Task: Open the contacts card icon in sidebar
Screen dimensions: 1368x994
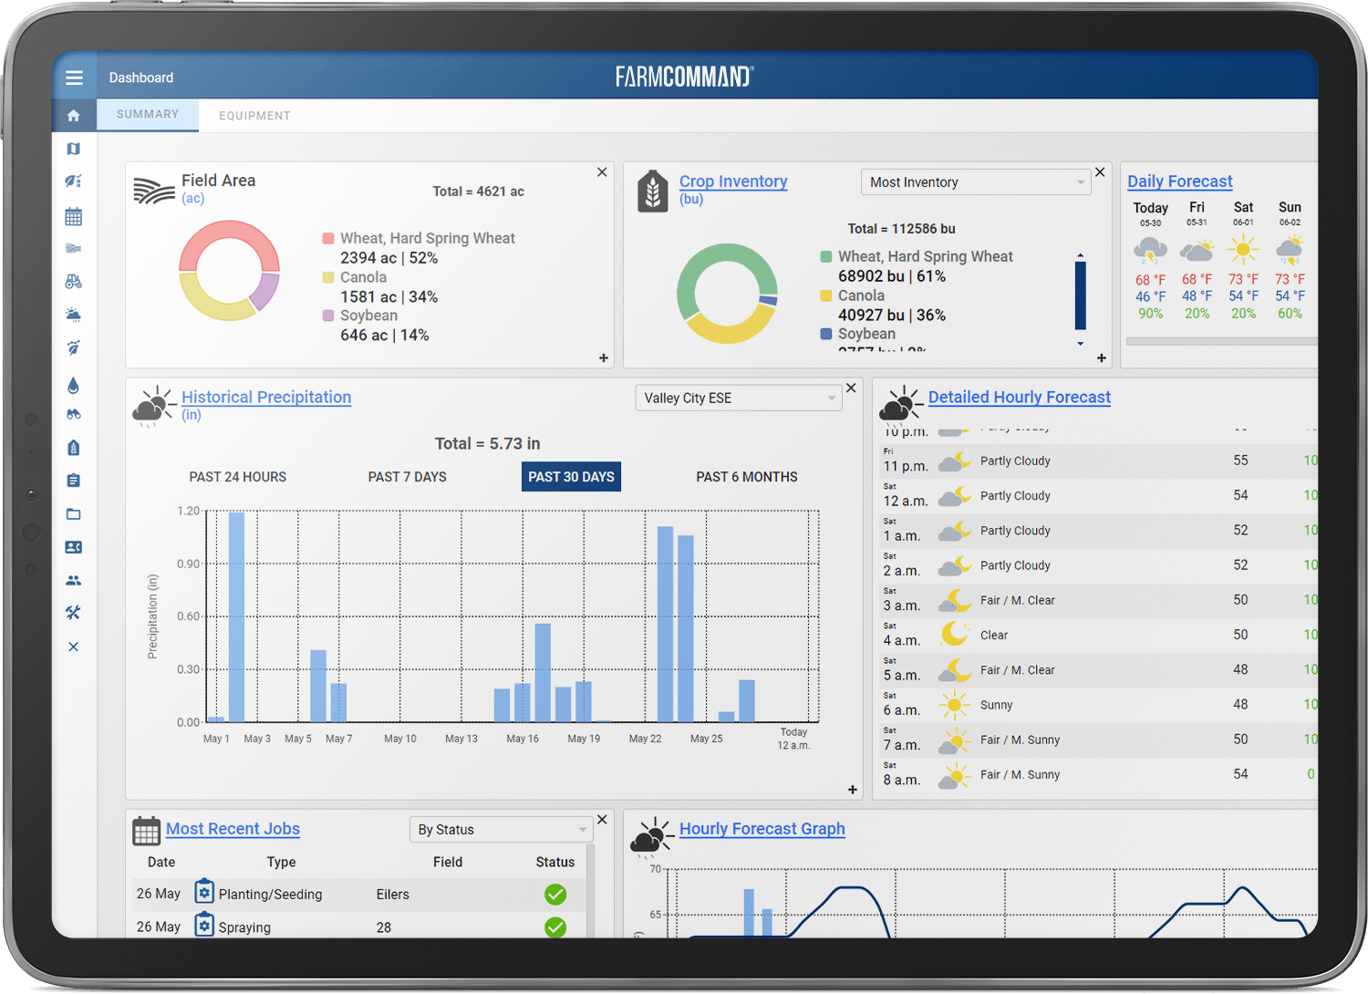Action: 74,547
